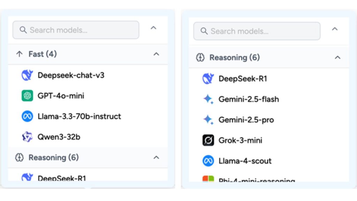Choose the Llama-4-scout Meta icon
357x201 pixels.
[208, 161]
